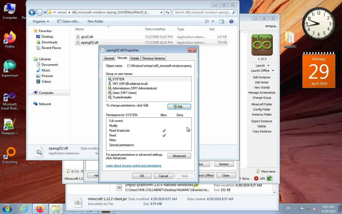Open File Explorer taskbar button
The width and height of the screenshot is (342, 214).
56,209
